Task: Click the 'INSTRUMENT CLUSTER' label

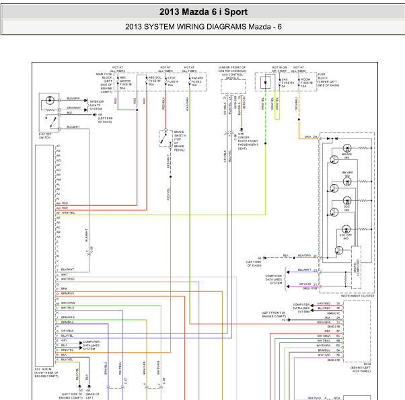Action: pos(357,296)
